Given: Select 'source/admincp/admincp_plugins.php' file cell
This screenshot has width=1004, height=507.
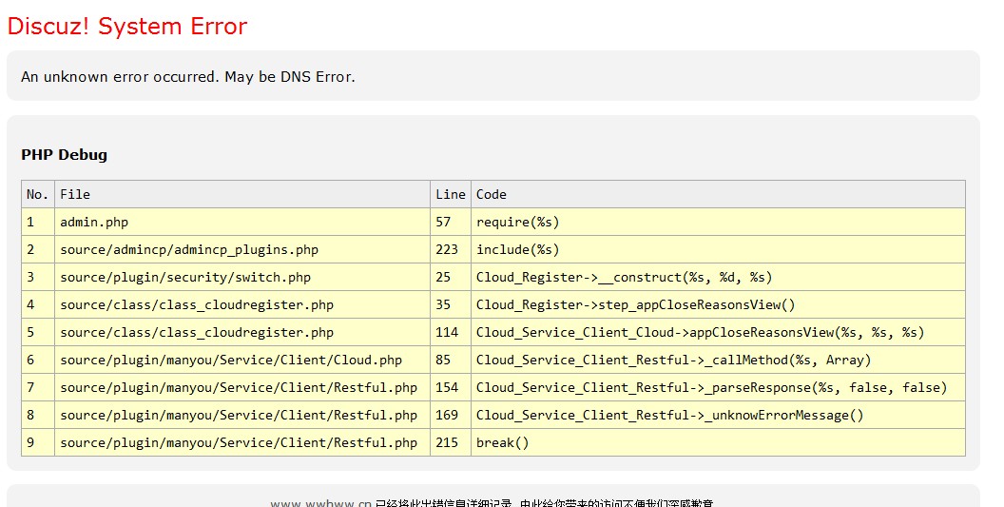Looking at the screenshot, I should pyautogui.click(x=242, y=249).
